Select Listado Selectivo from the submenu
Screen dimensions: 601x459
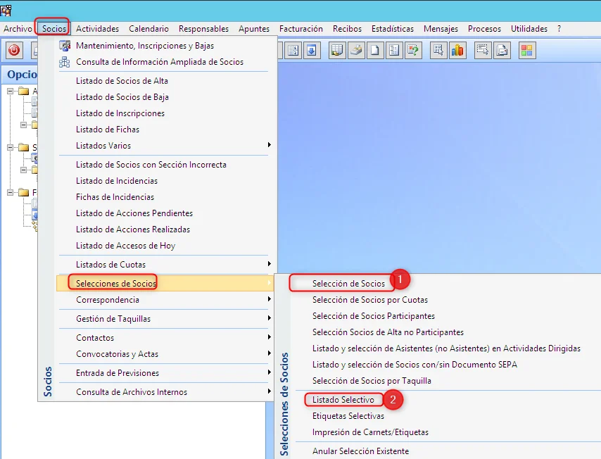pyautogui.click(x=343, y=400)
